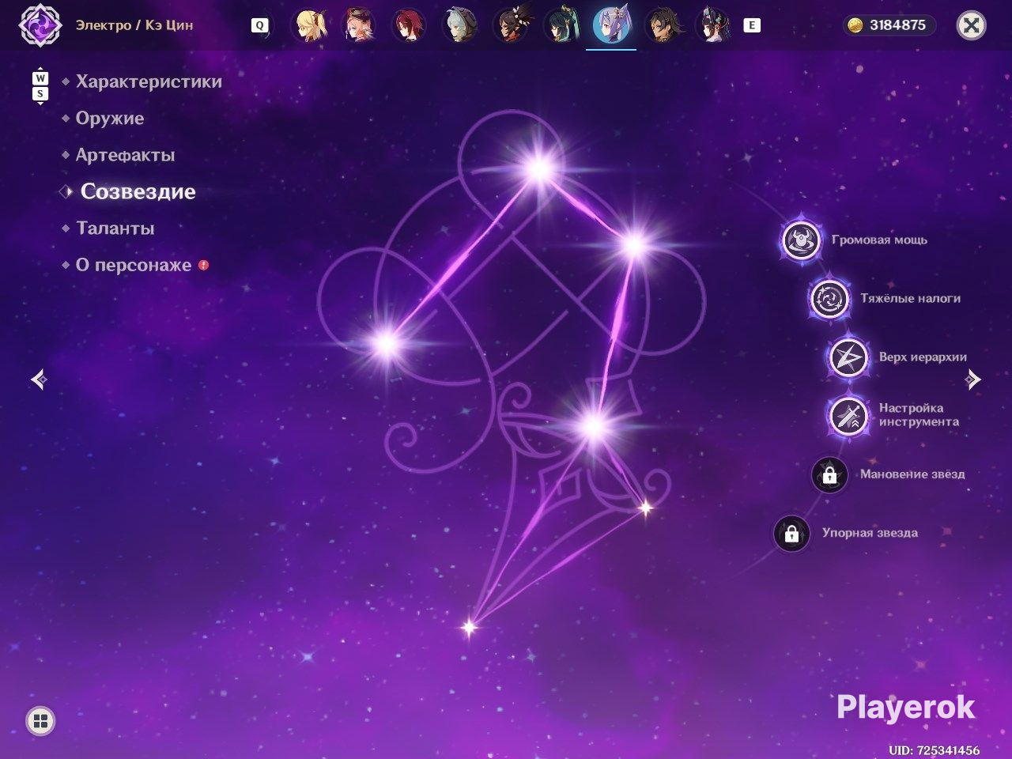Screen dimensions: 1012x759
Task: Click the S key hint above menu
Action: (x=40, y=94)
